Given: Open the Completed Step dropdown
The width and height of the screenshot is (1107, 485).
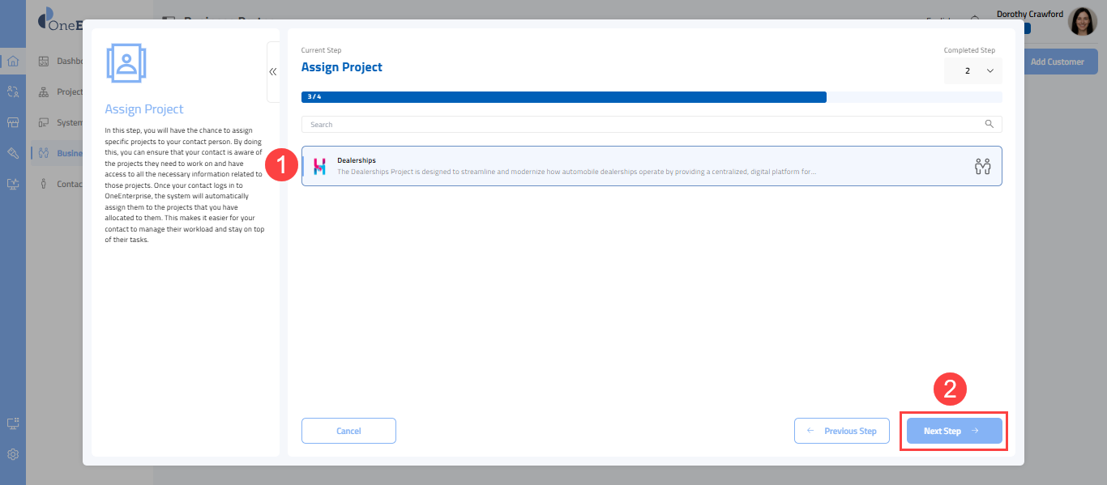Looking at the screenshot, I should 973,71.
